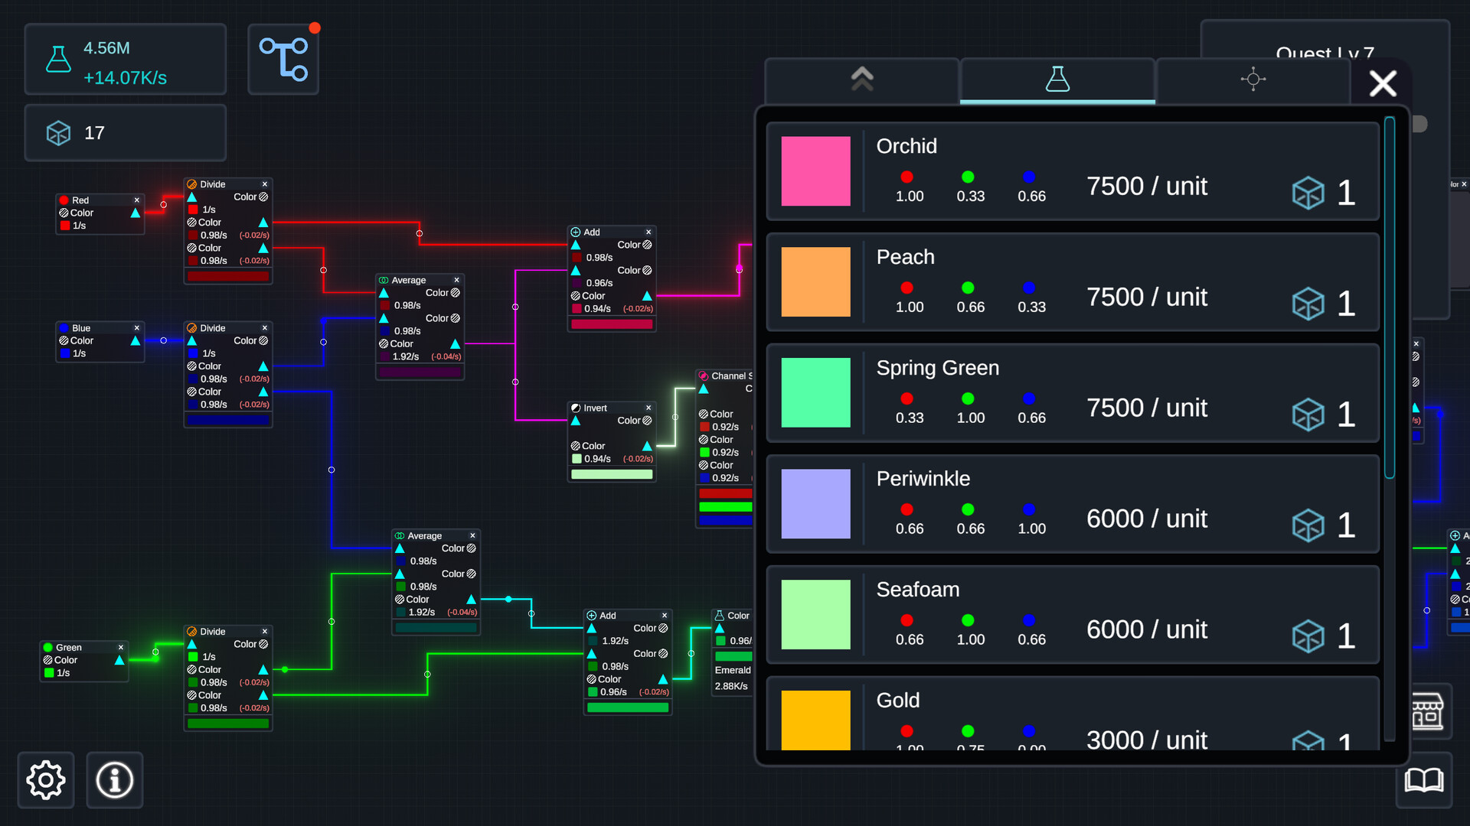Screen dimensions: 1470x826
Task: Open the info button
Action: pos(115,780)
